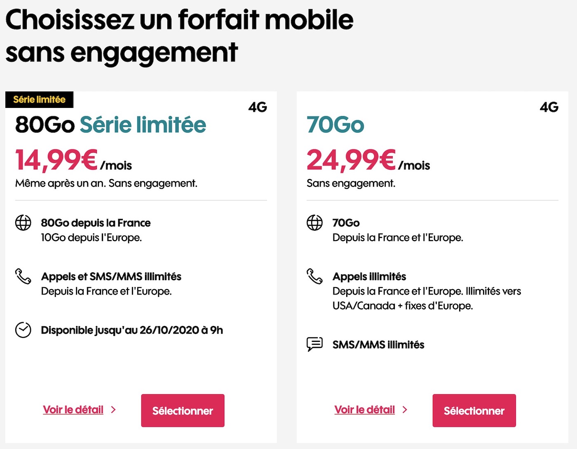Click the yellow Série limitée badge

pos(39,99)
